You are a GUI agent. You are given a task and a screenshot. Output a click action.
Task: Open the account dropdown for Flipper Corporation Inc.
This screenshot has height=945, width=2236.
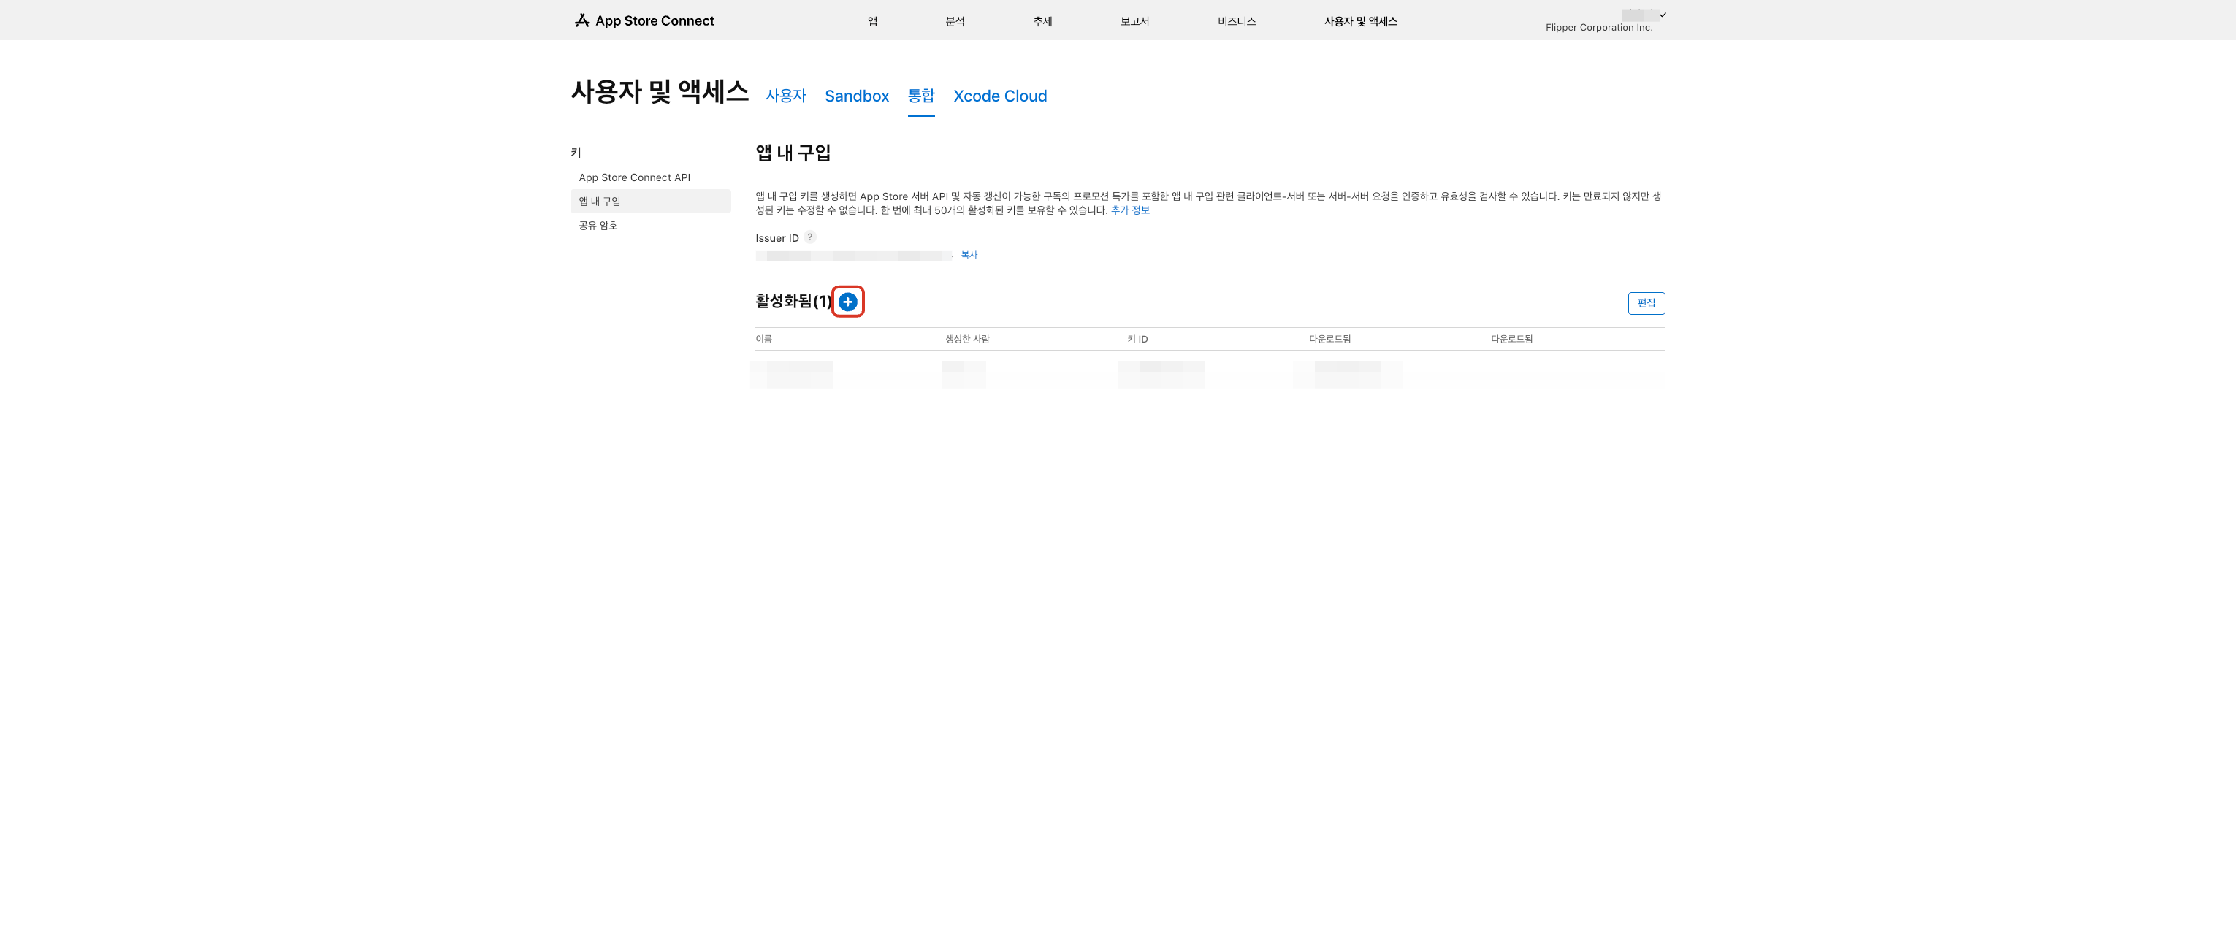(1663, 15)
